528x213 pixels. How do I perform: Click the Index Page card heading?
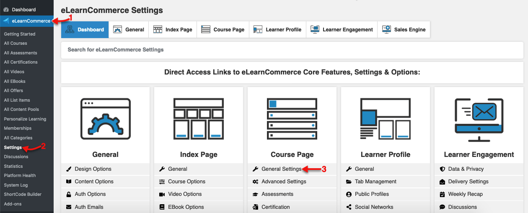tap(199, 154)
